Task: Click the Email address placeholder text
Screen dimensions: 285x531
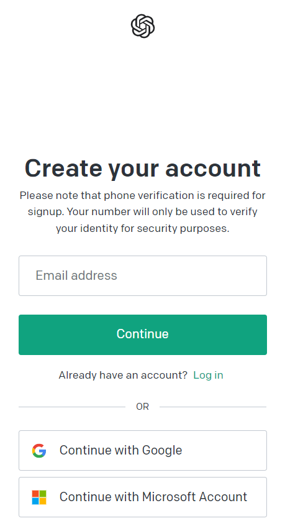Action: pyautogui.click(x=76, y=275)
